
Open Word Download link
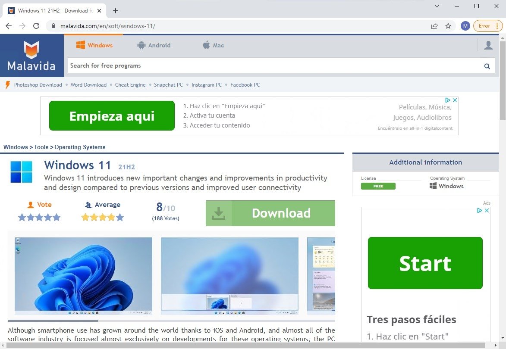click(x=88, y=85)
